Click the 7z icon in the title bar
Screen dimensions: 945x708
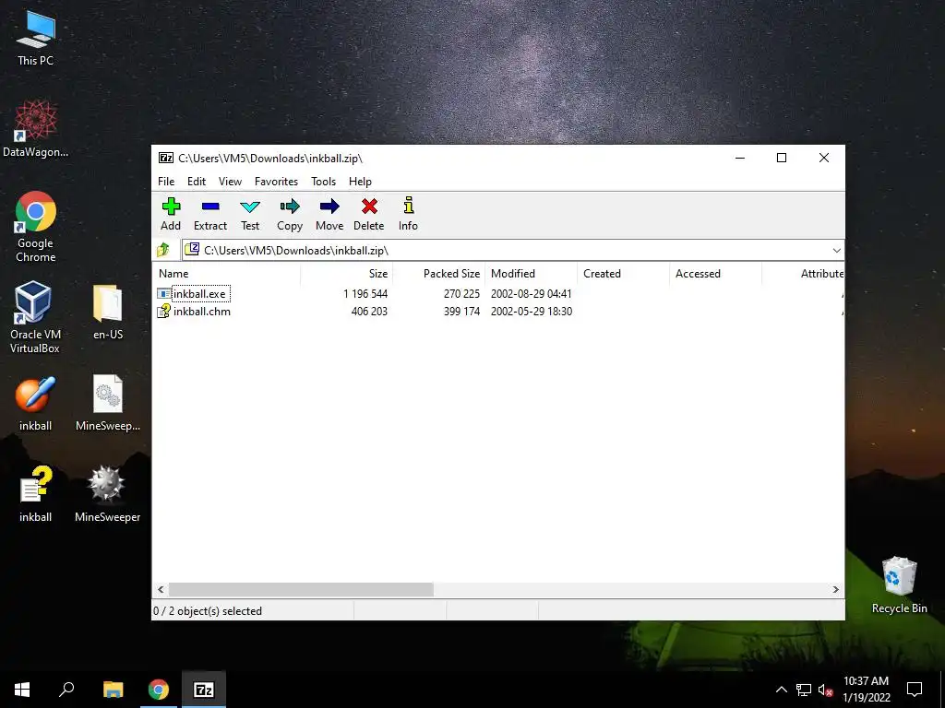point(166,159)
